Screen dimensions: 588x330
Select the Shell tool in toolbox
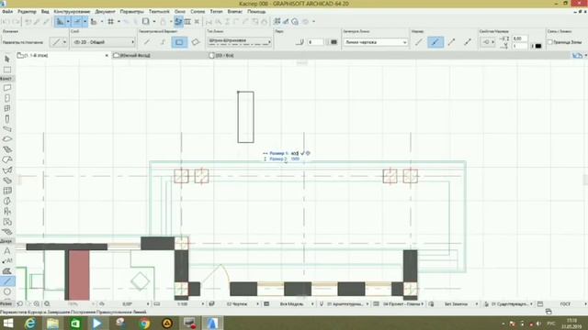coord(7,170)
